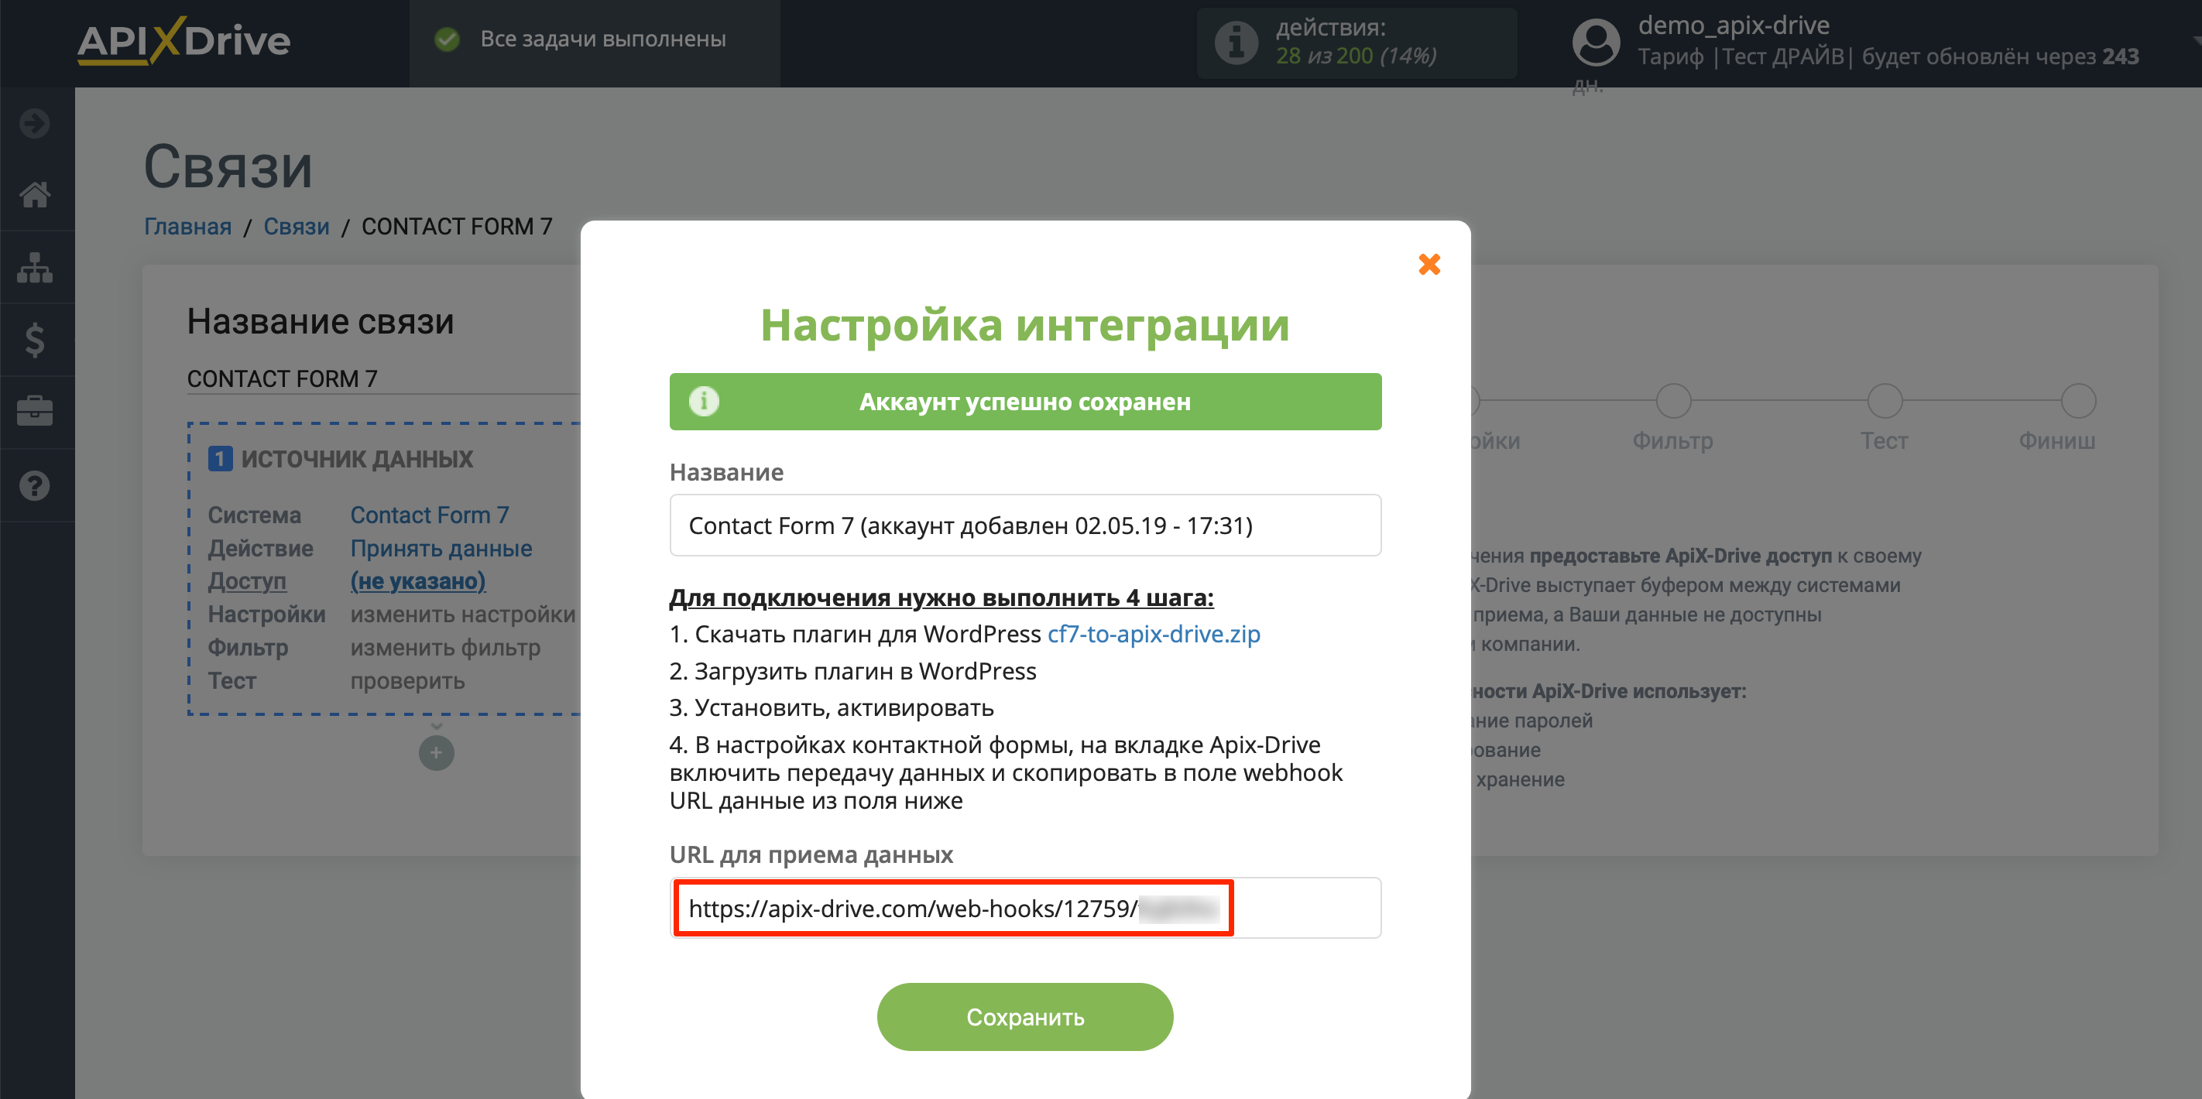Click Все задачи выполнены status text

click(602, 39)
